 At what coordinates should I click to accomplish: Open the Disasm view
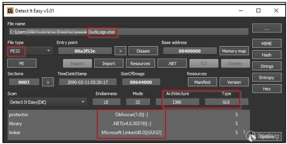tap(143, 51)
